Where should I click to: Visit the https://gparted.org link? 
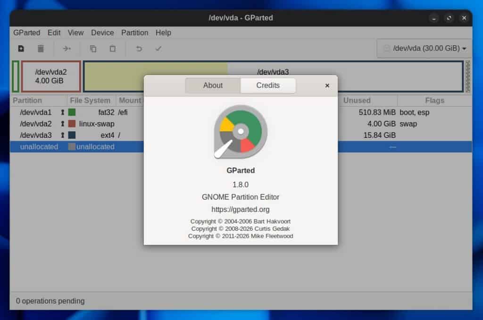(x=241, y=210)
